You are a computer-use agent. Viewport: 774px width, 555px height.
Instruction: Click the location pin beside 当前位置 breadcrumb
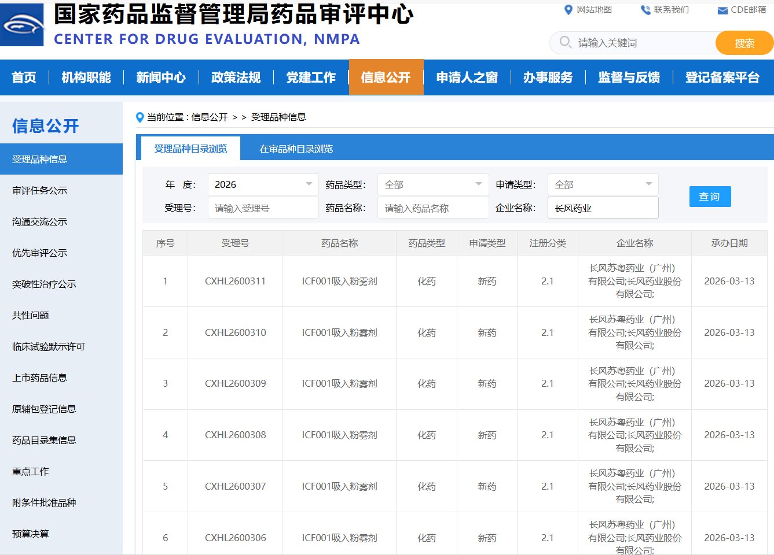[x=139, y=117]
